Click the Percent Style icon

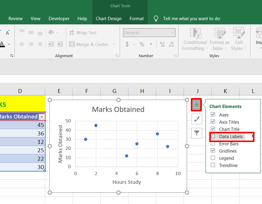[142, 44]
